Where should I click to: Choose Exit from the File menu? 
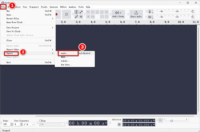click(28, 62)
